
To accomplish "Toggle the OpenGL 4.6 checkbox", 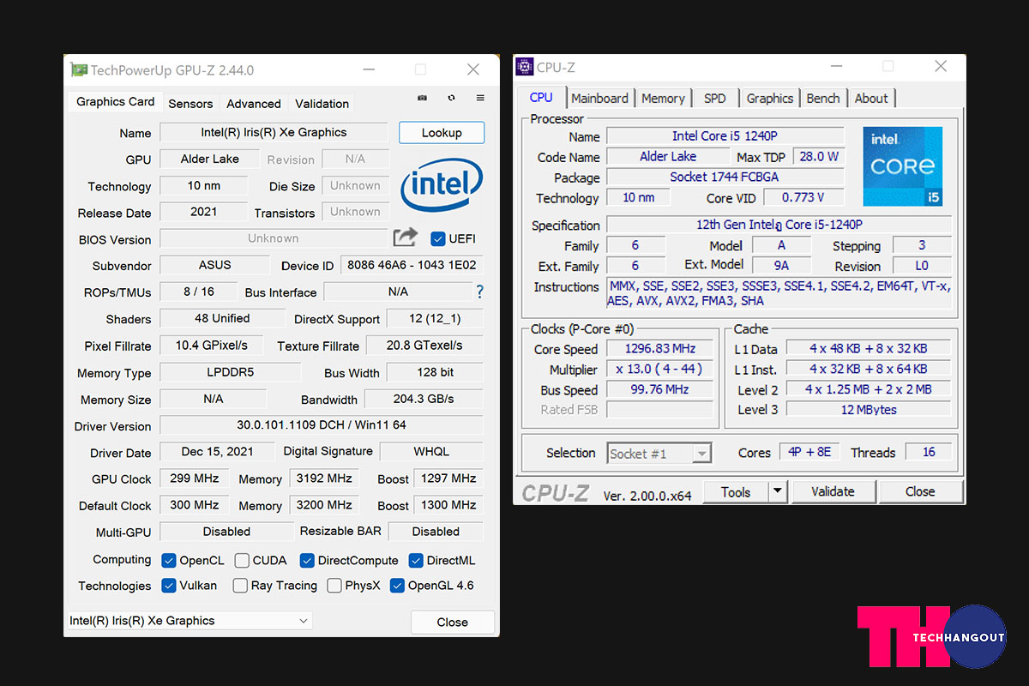I will (x=397, y=586).
